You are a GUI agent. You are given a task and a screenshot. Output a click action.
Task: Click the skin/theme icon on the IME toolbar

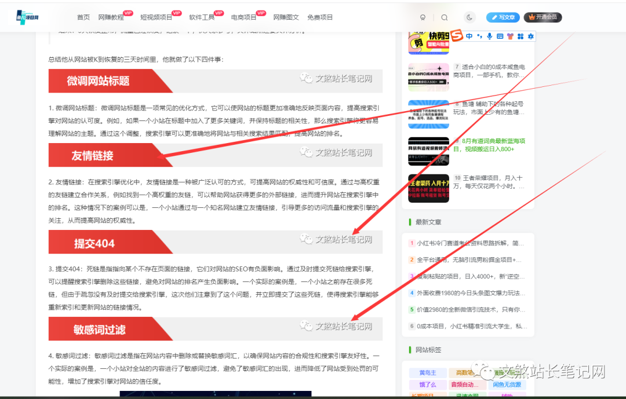(510, 36)
